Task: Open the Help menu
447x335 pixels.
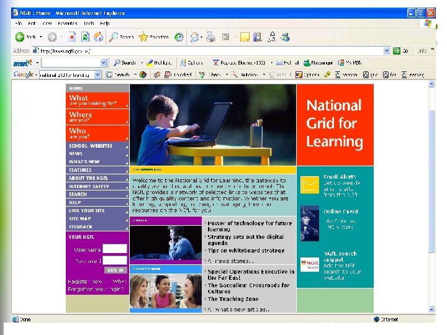Action: tap(105, 23)
